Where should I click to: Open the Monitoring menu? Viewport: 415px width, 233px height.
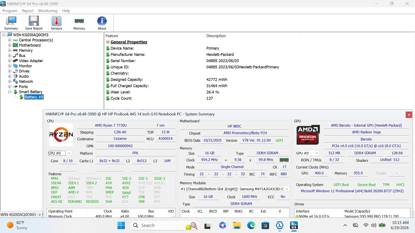(48, 11)
